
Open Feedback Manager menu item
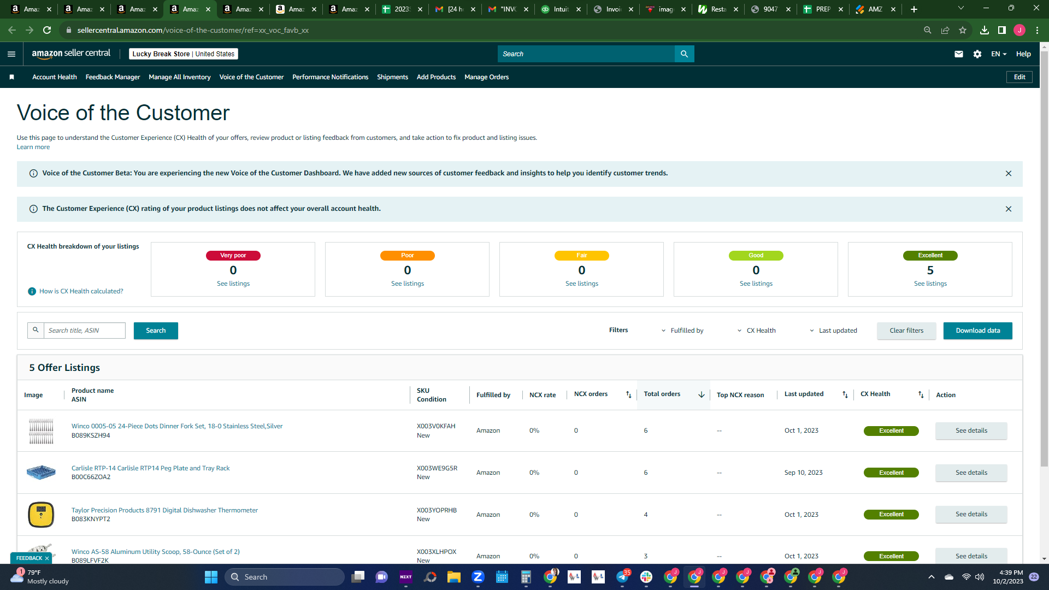pyautogui.click(x=113, y=77)
